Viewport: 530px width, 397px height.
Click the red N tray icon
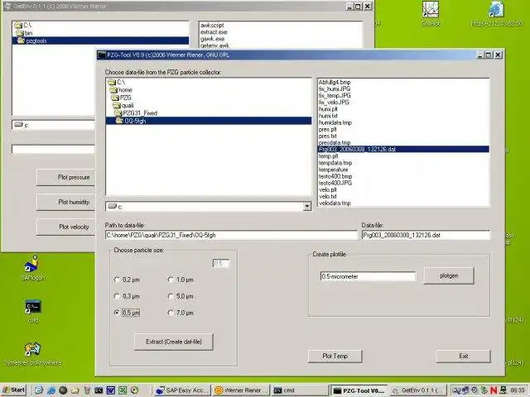click(x=494, y=390)
